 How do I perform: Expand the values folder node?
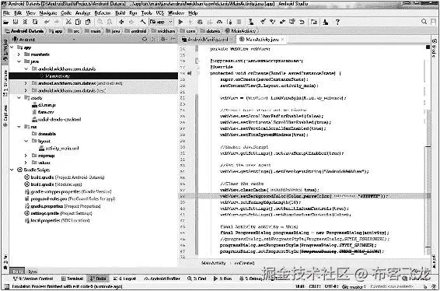(x=26, y=163)
